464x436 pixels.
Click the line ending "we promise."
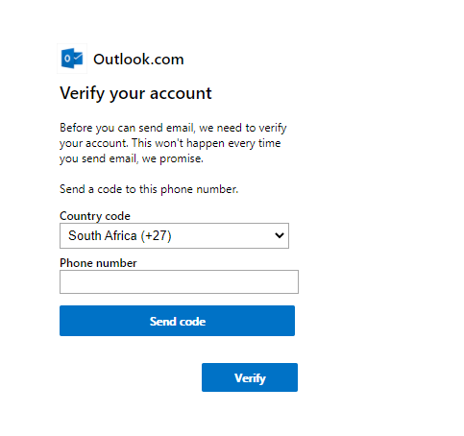coord(132,158)
